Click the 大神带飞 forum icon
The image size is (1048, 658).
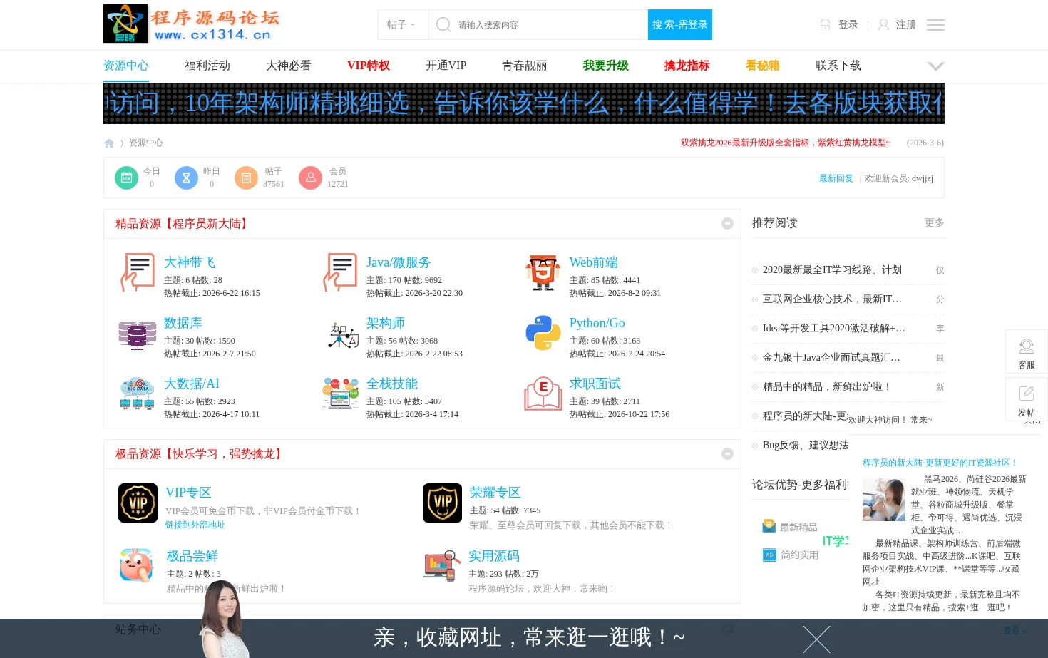(138, 272)
